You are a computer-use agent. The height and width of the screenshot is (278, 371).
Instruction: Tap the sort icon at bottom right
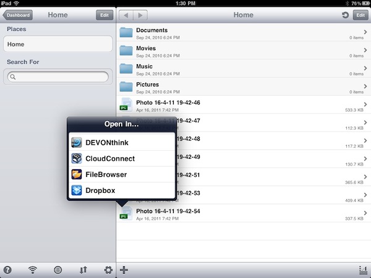pyautogui.click(x=362, y=270)
